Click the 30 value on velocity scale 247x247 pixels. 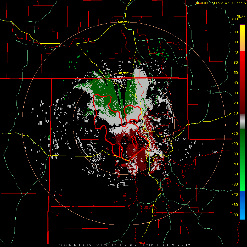[236, 93]
